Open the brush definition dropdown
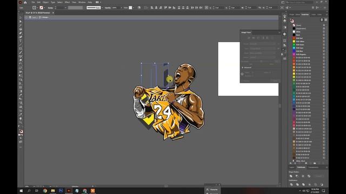Image resolution: width=346 pixels, height=194 pixels. click(x=102, y=8)
